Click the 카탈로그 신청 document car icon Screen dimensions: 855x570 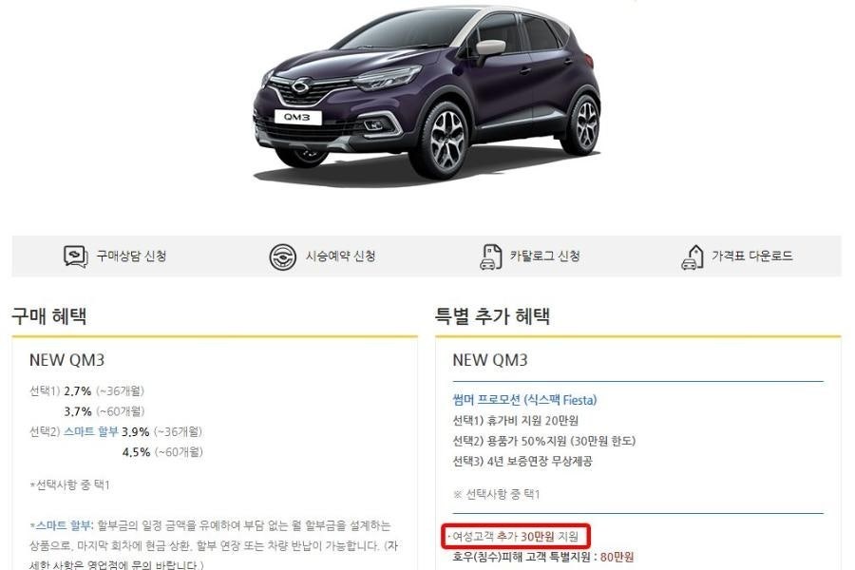pos(491,256)
